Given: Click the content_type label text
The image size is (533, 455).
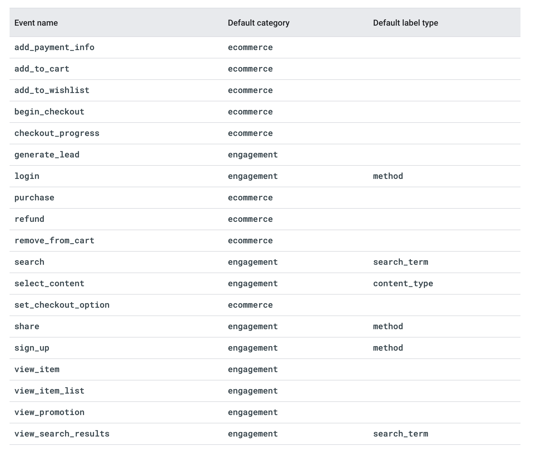Looking at the screenshot, I should (403, 284).
